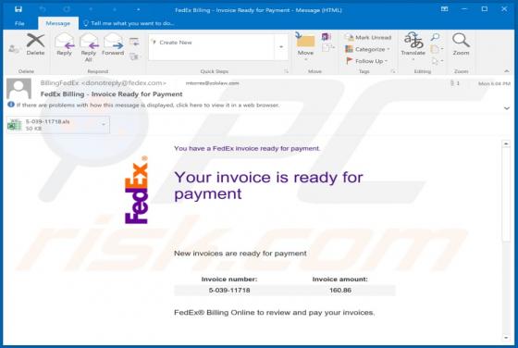Click Translate button
Image resolution: width=518 pixels, height=348 pixels.
(x=413, y=46)
